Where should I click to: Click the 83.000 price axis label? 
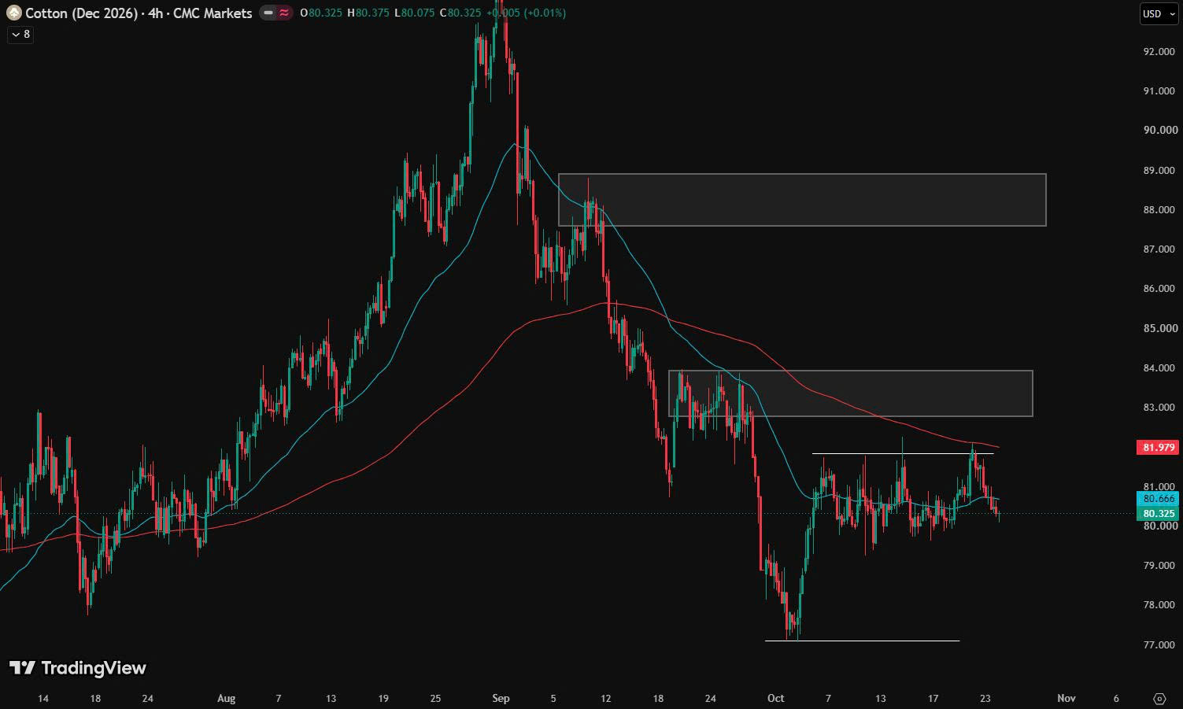tap(1160, 408)
